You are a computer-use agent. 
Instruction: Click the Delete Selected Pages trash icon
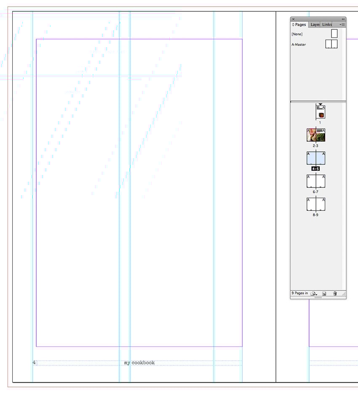click(335, 293)
